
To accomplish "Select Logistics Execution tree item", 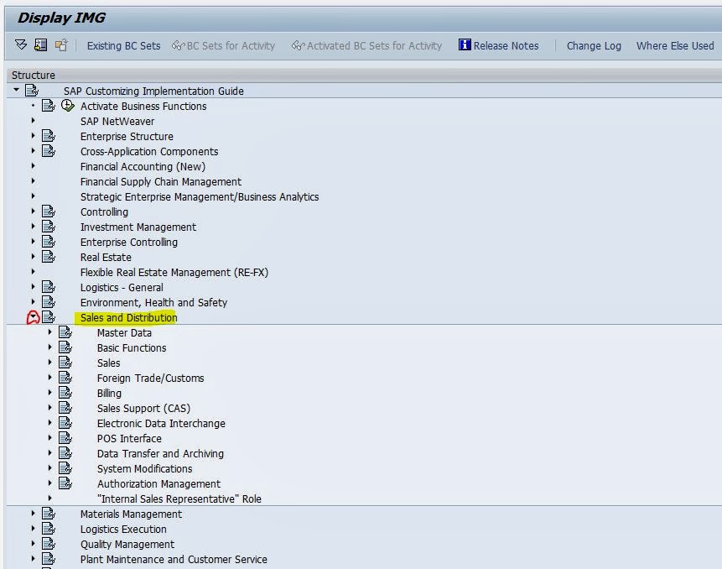I will click(123, 529).
